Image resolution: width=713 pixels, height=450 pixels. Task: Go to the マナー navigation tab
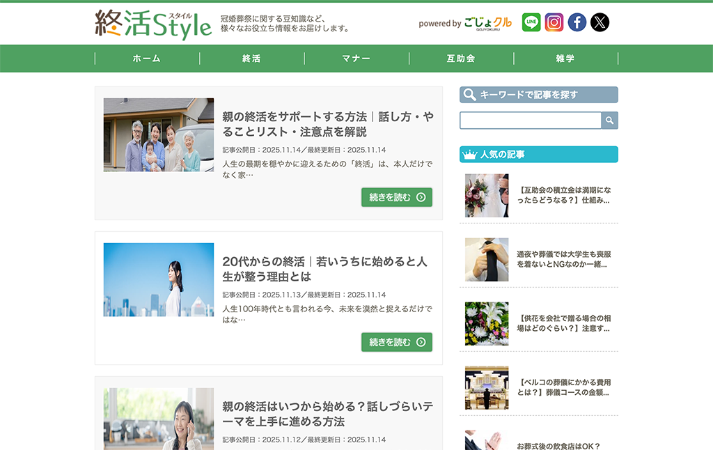tap(356, 59)
